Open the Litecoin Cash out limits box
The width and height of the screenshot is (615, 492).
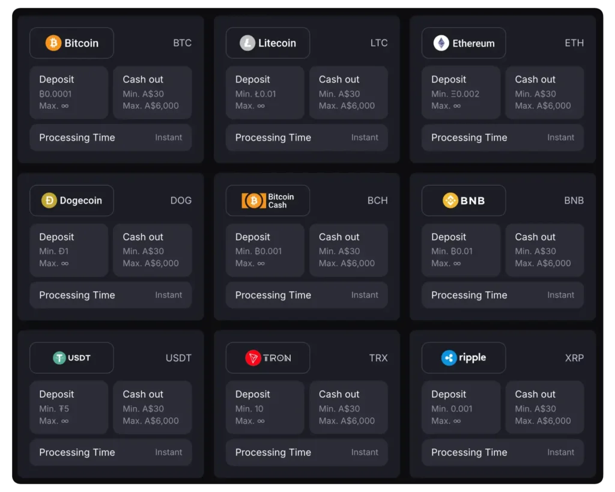click(348, 93)
